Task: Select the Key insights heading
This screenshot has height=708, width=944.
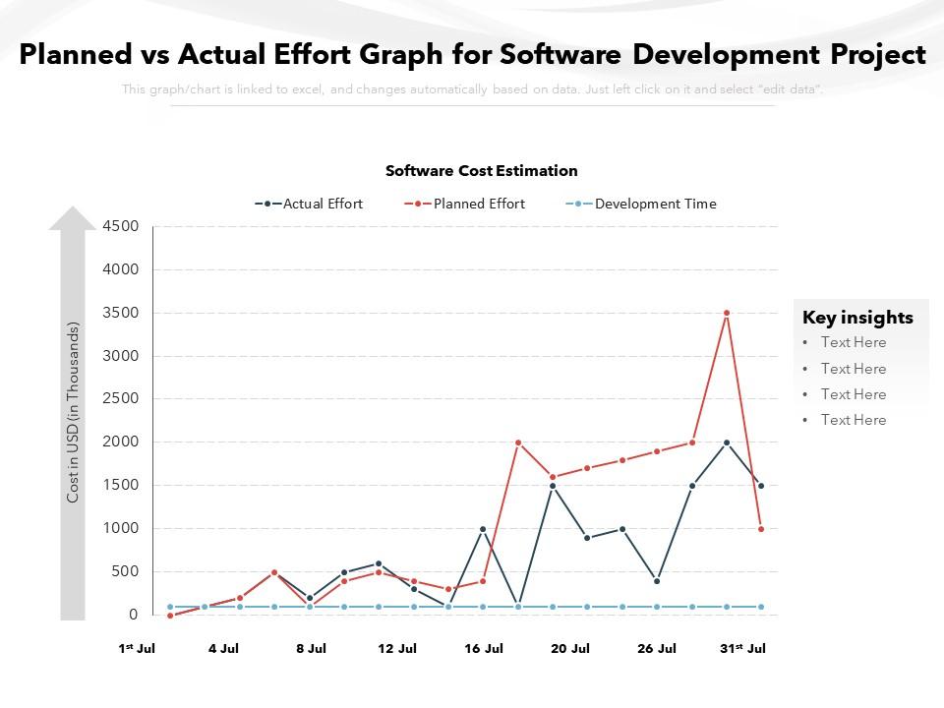Action: (x=857, y=318)
